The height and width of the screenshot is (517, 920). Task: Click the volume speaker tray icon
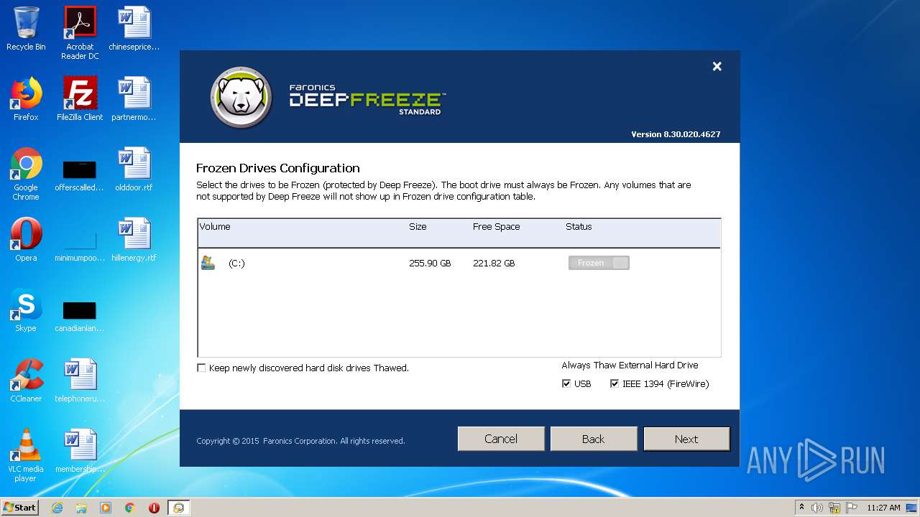pos(817,508)
